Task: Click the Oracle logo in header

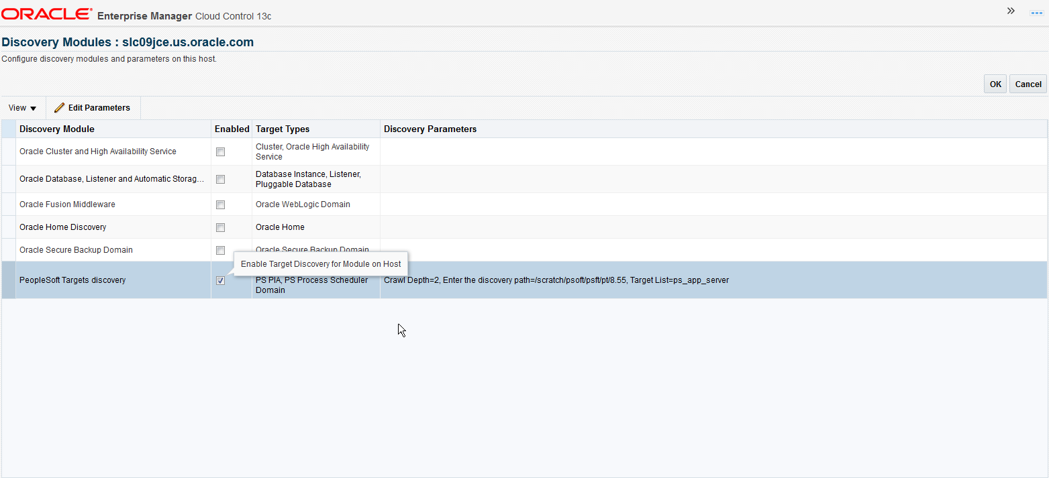Action: tap(47, 14)
